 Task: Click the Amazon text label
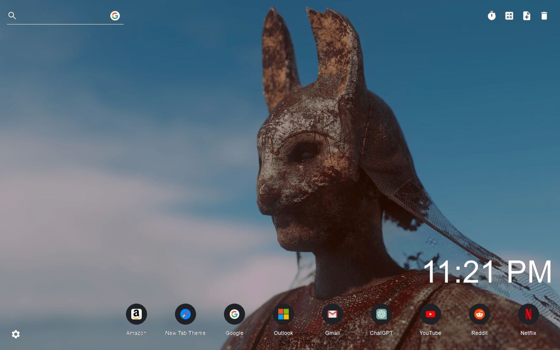pyautogui.click(x=136, y=333)
